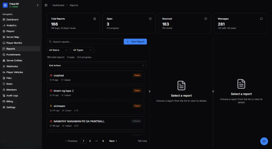Expand the Bulk Actions dropdown
272x149 pixels.
[97, 66]
